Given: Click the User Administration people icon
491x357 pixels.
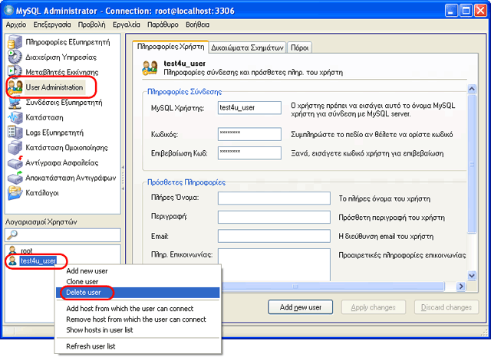Looking at the screenshot, I should pyautogui.click(x=15, y=87).
